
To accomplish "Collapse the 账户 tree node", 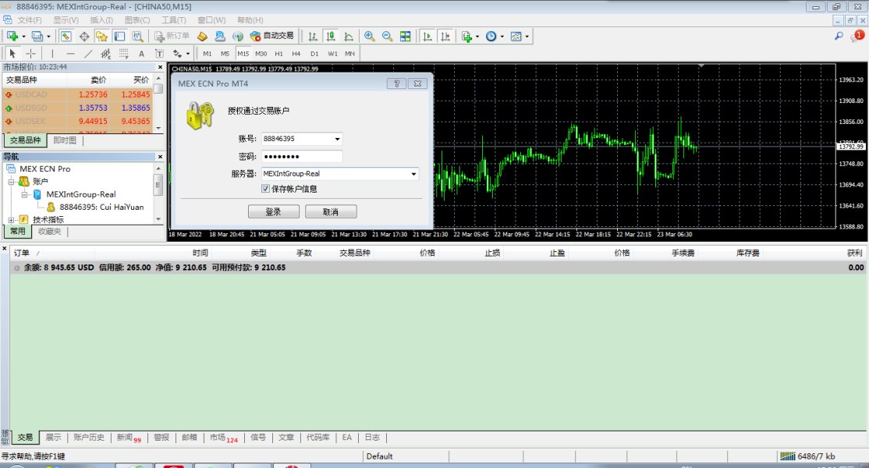I will (x=12, y=182).
